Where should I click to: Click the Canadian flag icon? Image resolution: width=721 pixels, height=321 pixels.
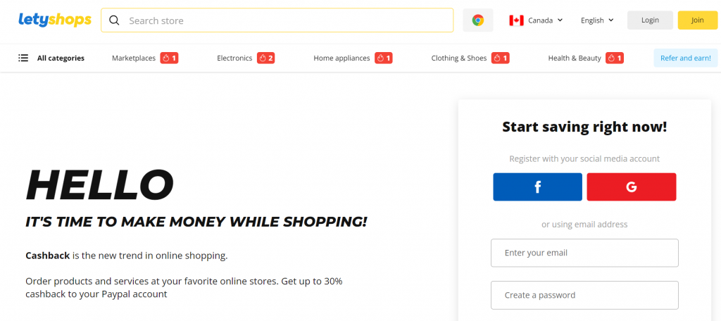(x=516, y=20)
